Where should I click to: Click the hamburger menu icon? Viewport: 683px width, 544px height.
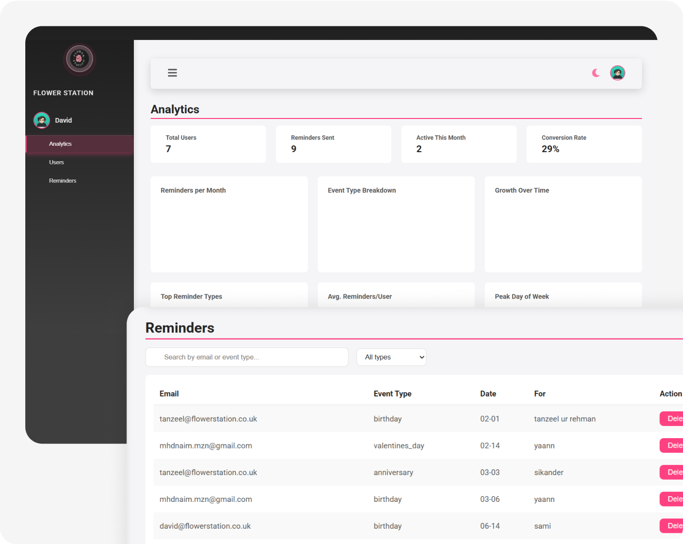pos(172,73)
